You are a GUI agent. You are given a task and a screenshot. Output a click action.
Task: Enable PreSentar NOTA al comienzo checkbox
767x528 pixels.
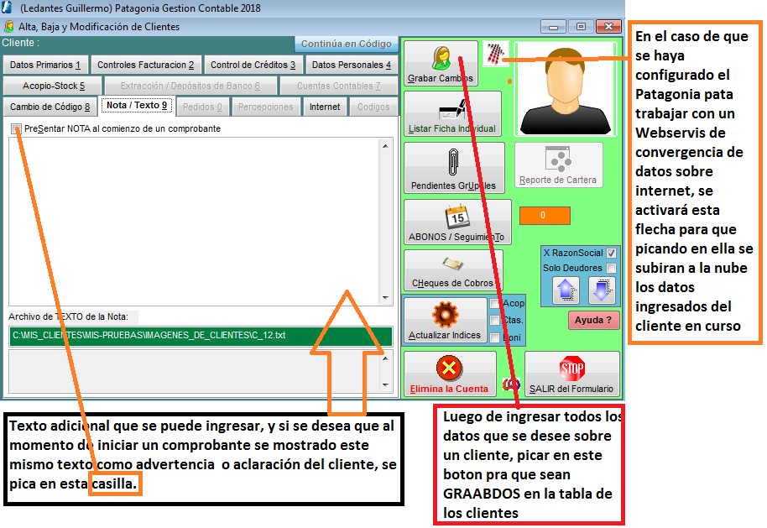click(x=16, y=128)
